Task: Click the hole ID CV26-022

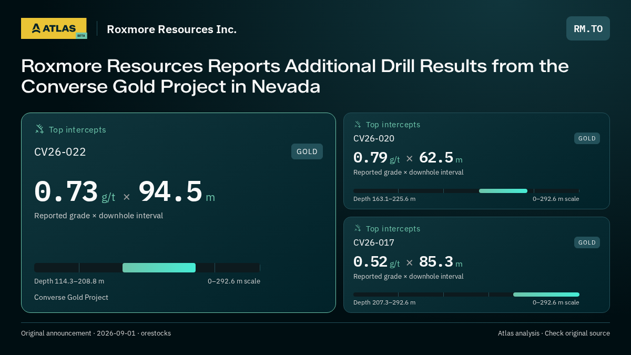Action: click(x=60, y=152)
